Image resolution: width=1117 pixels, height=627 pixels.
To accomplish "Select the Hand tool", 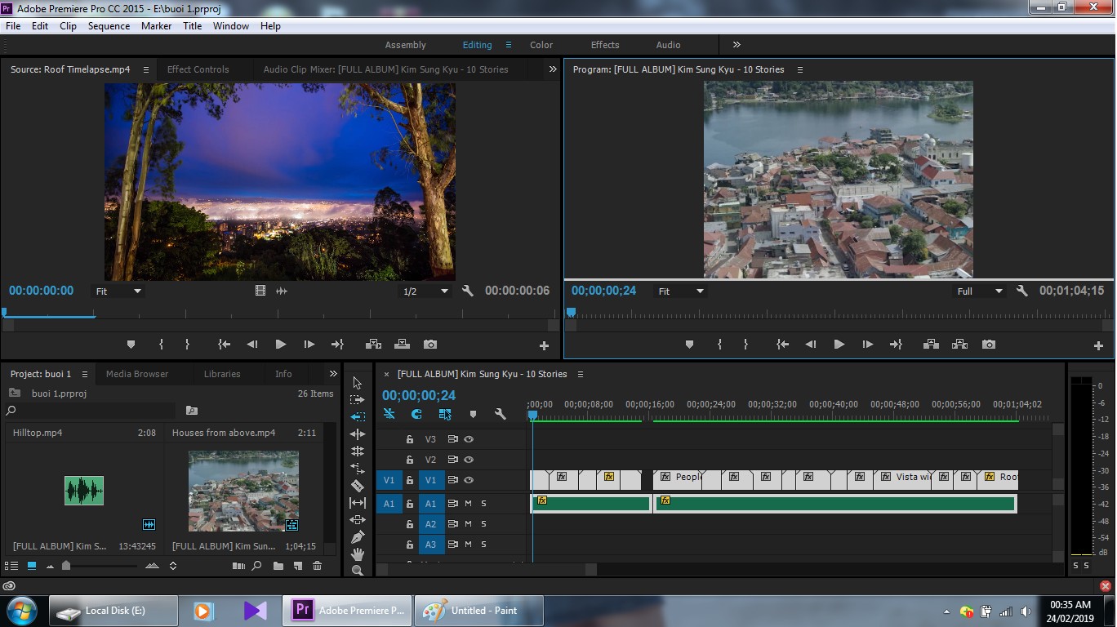I will pos(357,554).
